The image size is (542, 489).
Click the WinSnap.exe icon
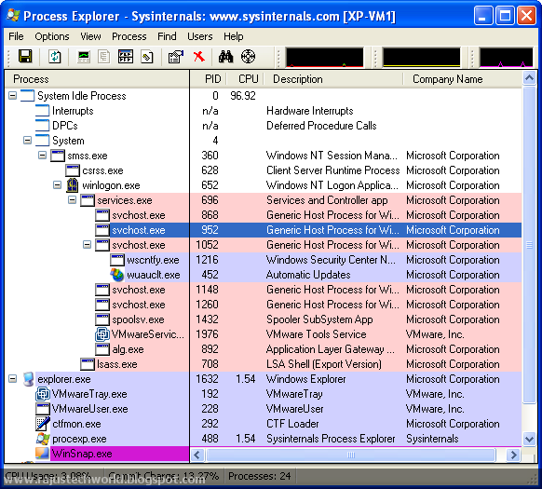point(42,454)
